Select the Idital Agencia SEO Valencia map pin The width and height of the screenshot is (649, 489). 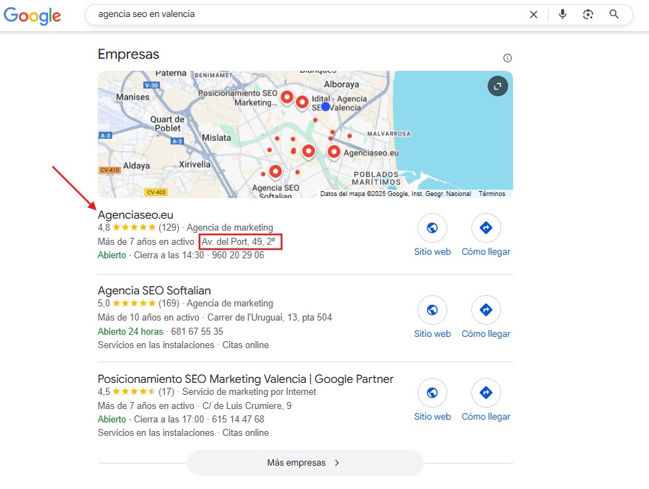[302, 102]
